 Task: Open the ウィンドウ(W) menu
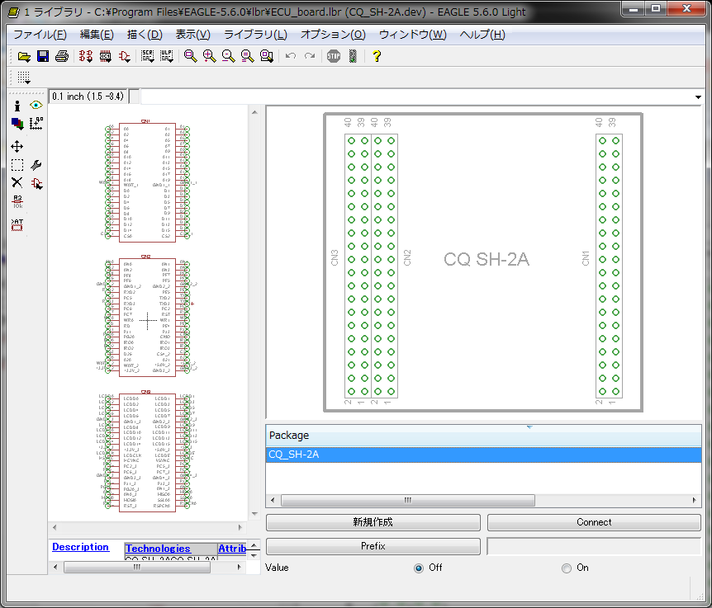(413, 35)
